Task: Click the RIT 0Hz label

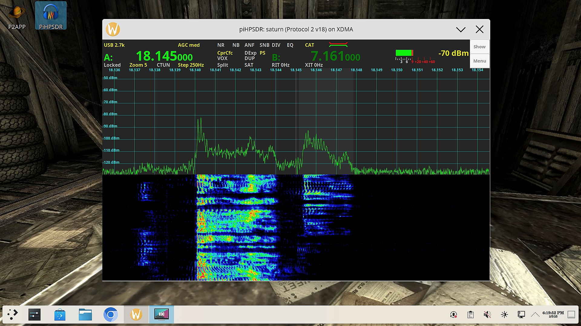Action: point(281,65)
